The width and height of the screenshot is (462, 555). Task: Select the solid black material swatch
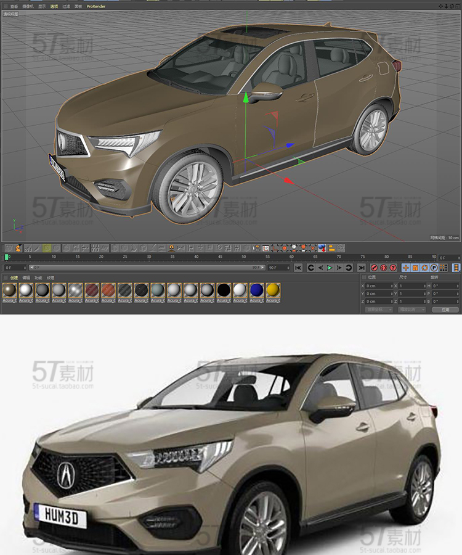224,290
